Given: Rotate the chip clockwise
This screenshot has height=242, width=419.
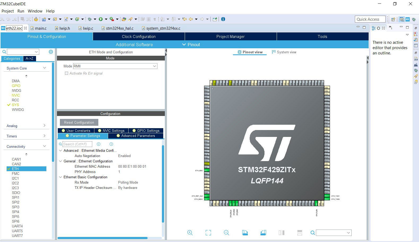Looking at the screenshot, I should pyautogui.click(x=245, y=233).
